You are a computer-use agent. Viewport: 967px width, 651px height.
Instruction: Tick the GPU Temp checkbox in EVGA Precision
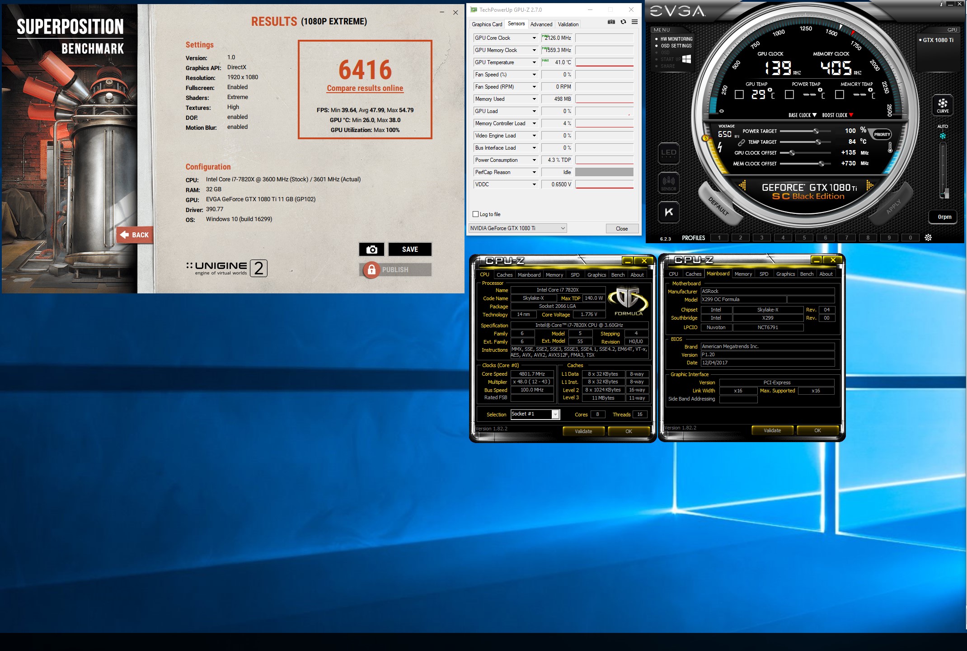click(x=739, y=94)
